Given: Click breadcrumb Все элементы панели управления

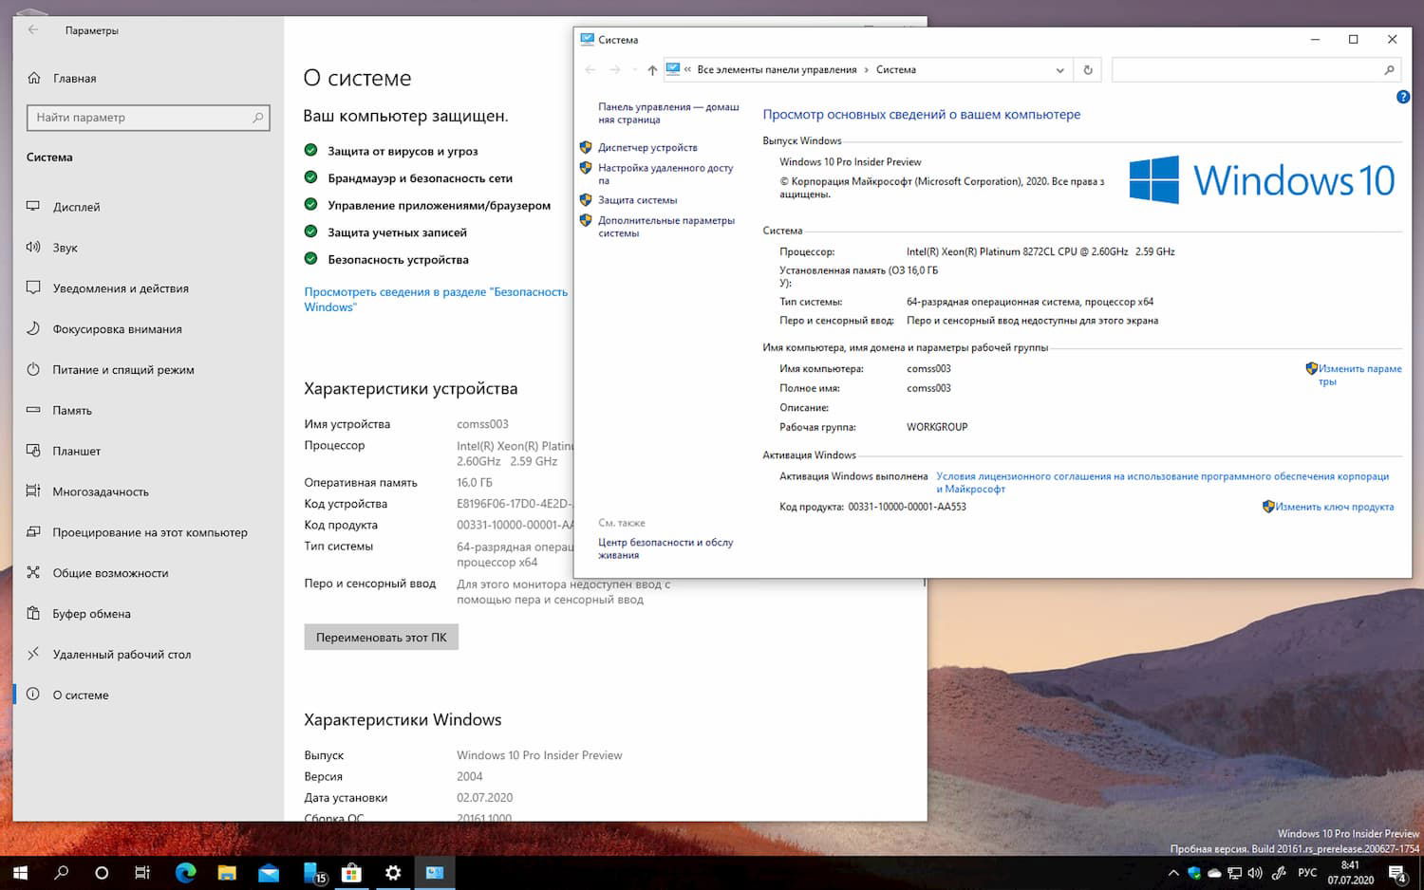Looking at the screenshot, I should (777, 70).
